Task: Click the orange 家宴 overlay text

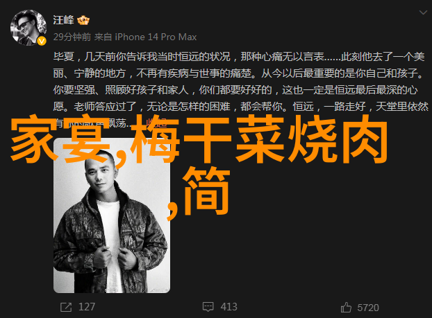Action: point(60,139)
